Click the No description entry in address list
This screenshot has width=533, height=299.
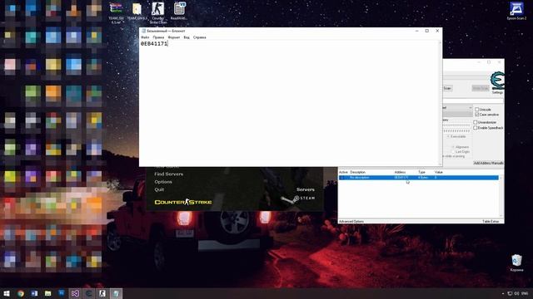359,178
